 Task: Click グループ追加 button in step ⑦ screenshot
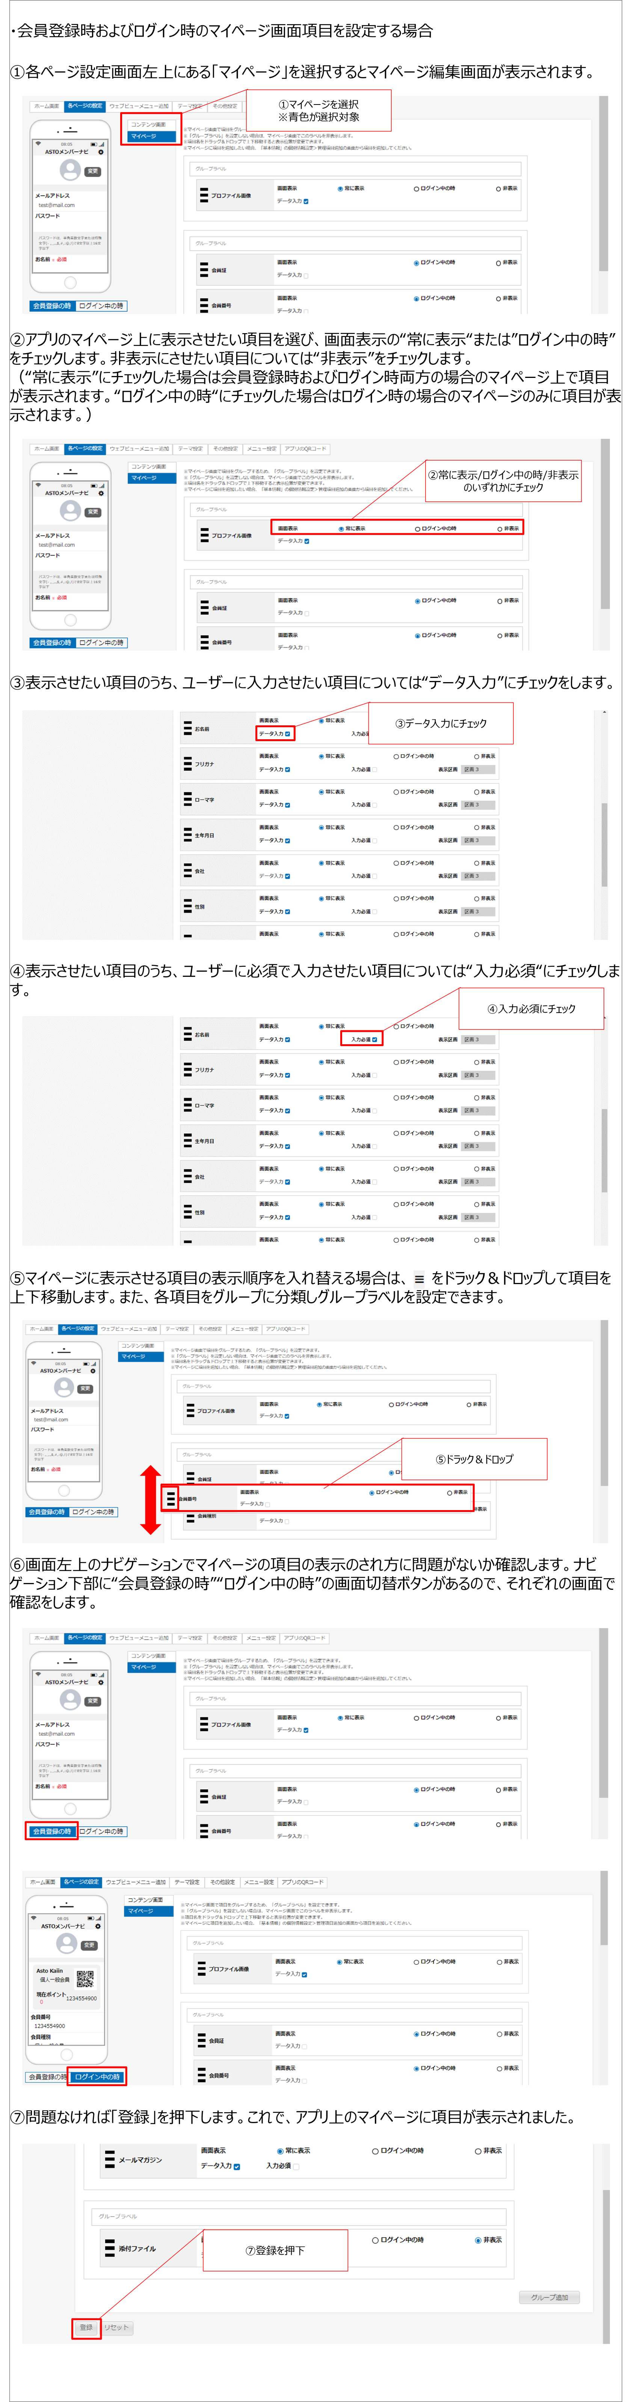[x=549, y=2297]
